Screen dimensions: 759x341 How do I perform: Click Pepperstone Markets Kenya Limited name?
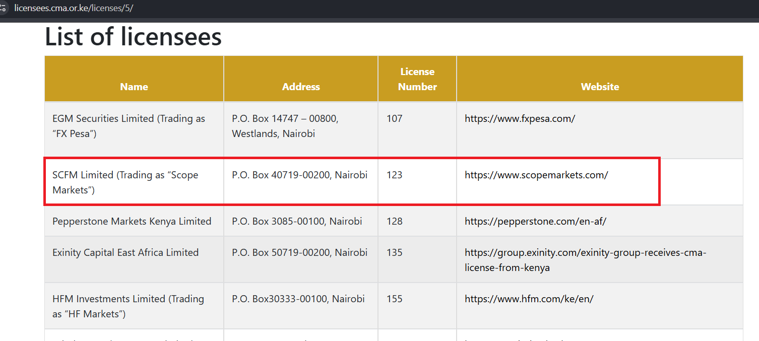coord(132,222)
